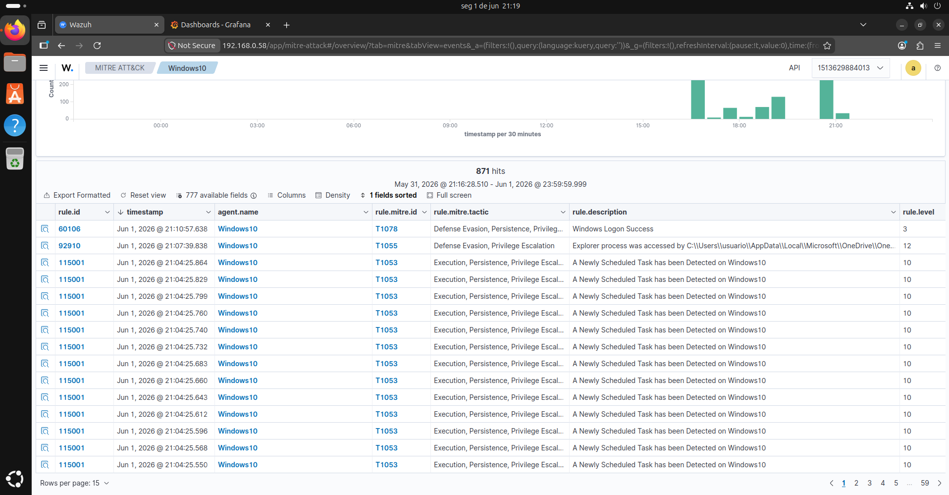949x495 pixels.
Task: Open Ubuntu Software app center in dock
Action: pos(15,94)
